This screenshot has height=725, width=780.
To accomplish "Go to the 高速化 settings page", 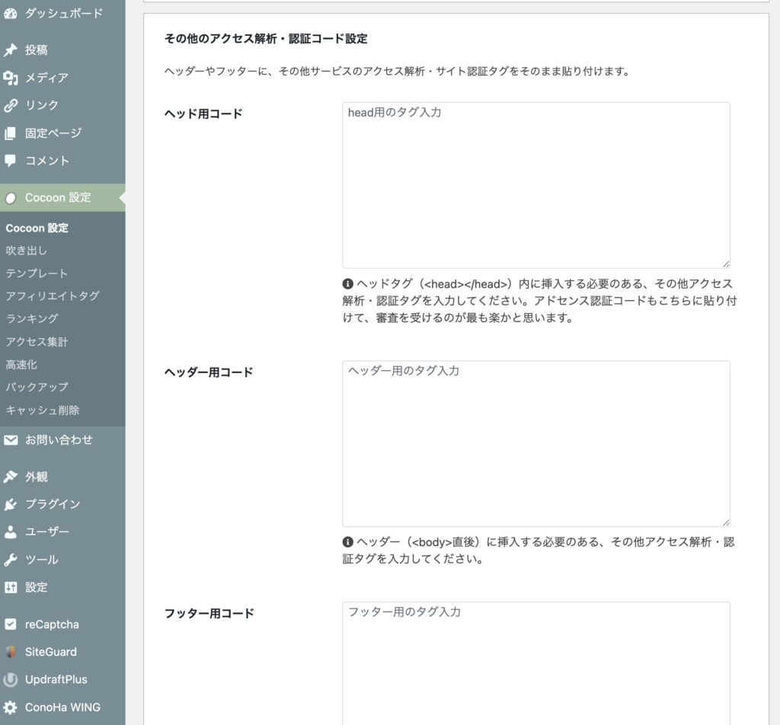I will [21, 365].
